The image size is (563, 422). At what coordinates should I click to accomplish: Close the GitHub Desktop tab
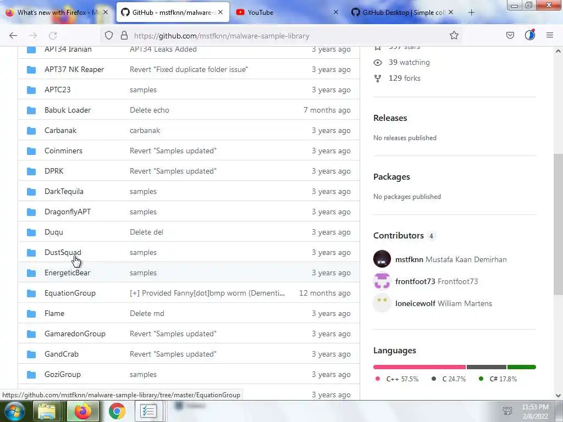click(451, 12)
